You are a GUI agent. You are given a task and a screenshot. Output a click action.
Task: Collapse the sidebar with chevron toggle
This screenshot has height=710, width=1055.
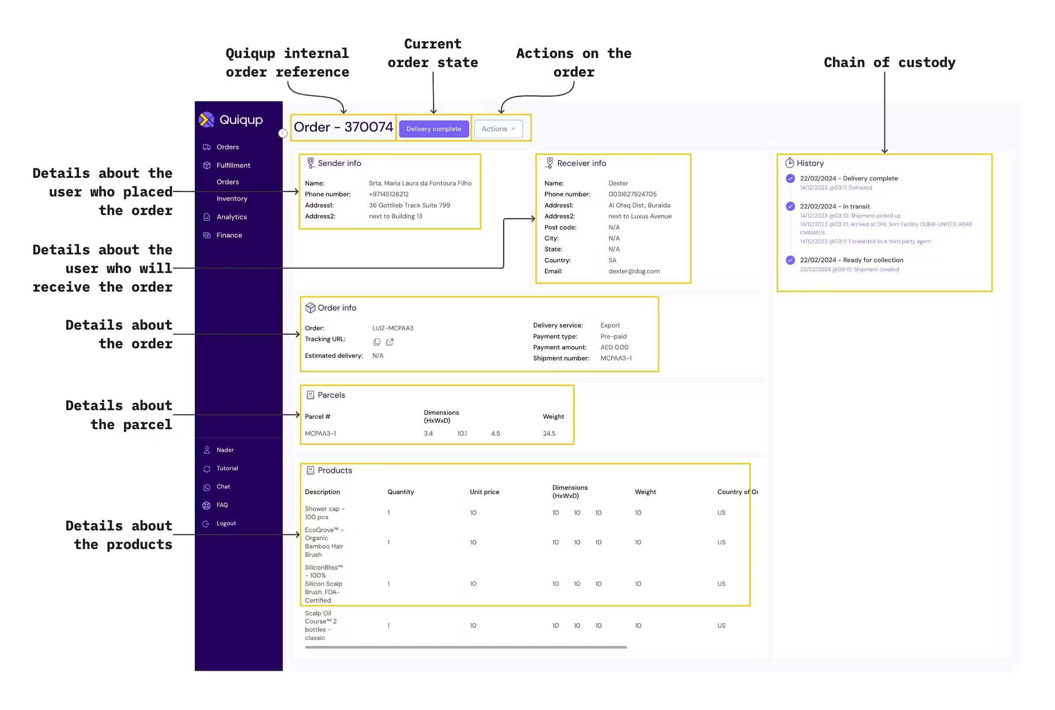(x=283, y=133)
